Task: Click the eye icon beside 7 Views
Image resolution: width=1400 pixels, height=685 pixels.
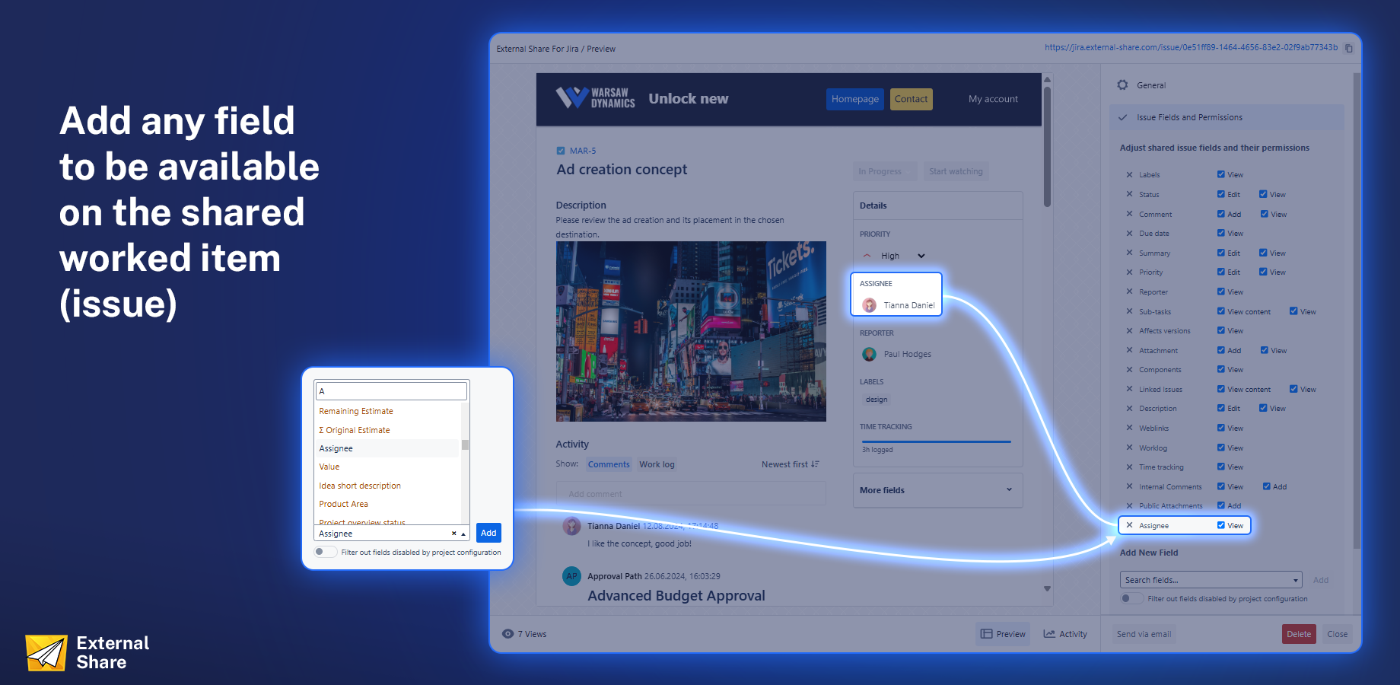Action: point(508,634)
